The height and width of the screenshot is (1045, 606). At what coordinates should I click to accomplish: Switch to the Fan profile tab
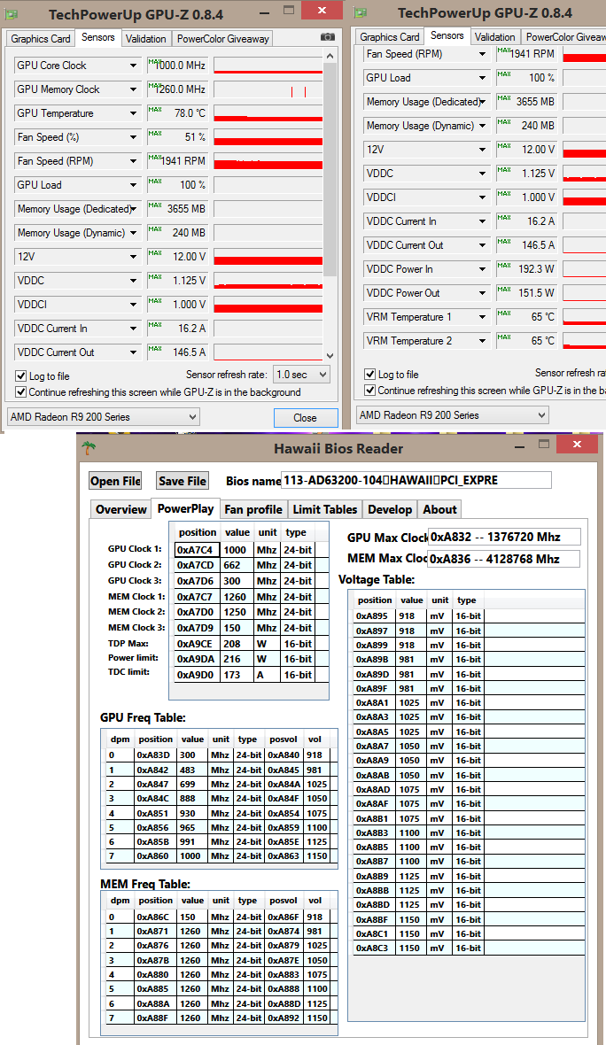(253, 509)
